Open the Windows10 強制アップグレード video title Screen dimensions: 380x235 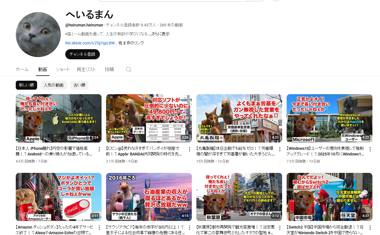coord(325,151)
